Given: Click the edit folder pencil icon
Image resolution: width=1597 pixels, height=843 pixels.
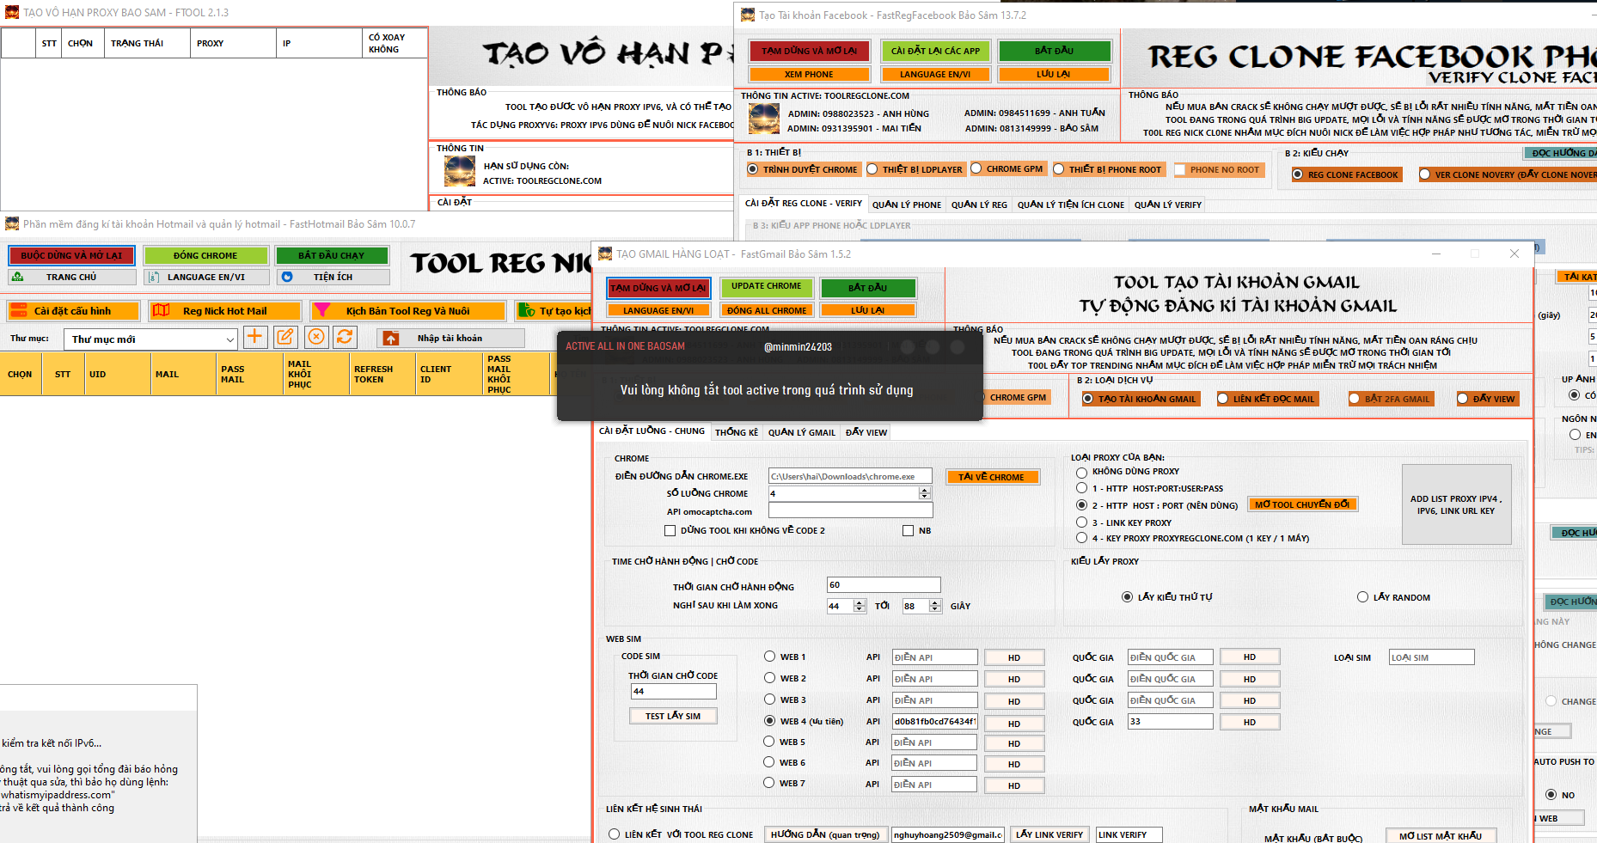Looking at the screenshot, I should (285, 337).
